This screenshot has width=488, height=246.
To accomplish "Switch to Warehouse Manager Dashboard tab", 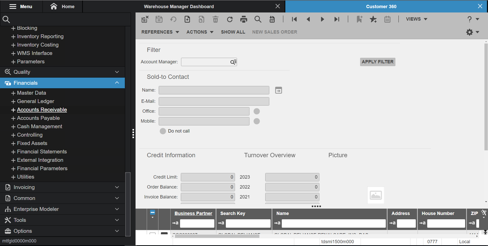I will [179, 6].
